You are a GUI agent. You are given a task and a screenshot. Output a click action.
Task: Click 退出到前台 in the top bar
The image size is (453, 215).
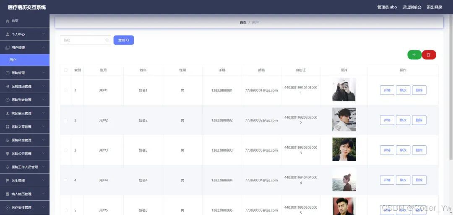[412, 7]
